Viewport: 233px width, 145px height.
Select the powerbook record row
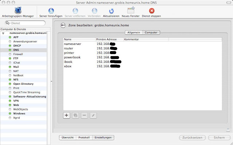tap(142, 57)
